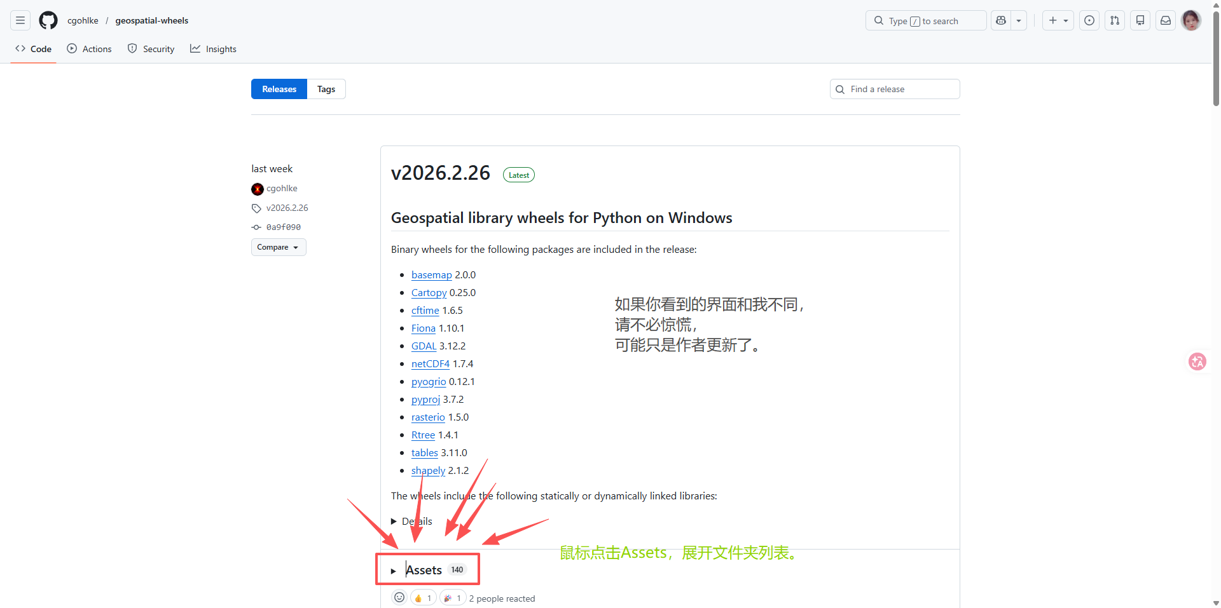Image resolution: width=1221 pixels, height=608 pixels.
Task: Open the shapely package link
Action: 429,471
